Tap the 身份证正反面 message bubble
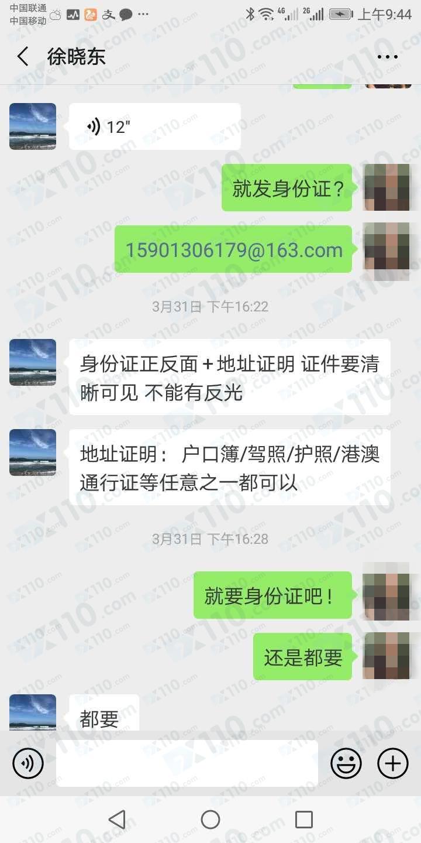The height and width of the screenshot is (843, 421). tap(230, 377)
